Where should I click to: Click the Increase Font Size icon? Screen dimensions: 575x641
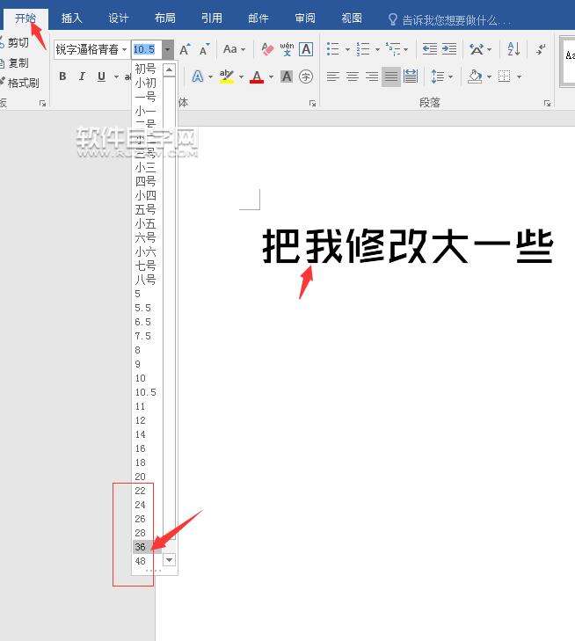(185, 49)
